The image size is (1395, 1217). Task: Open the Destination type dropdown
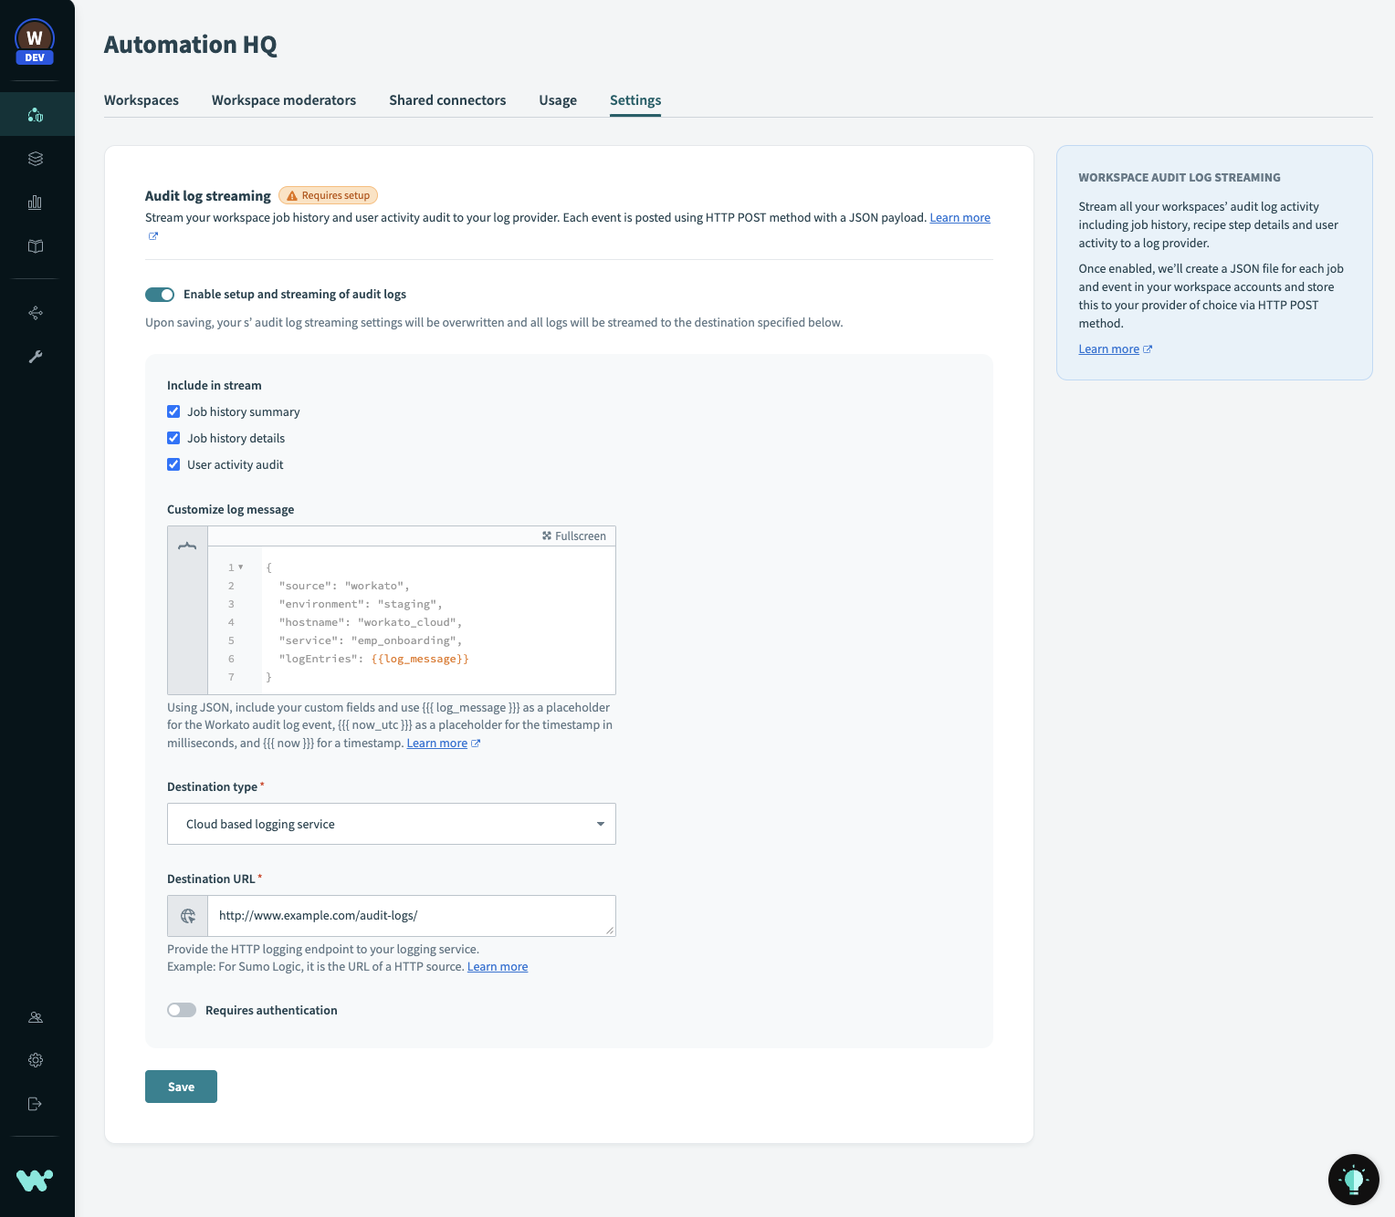391,824
